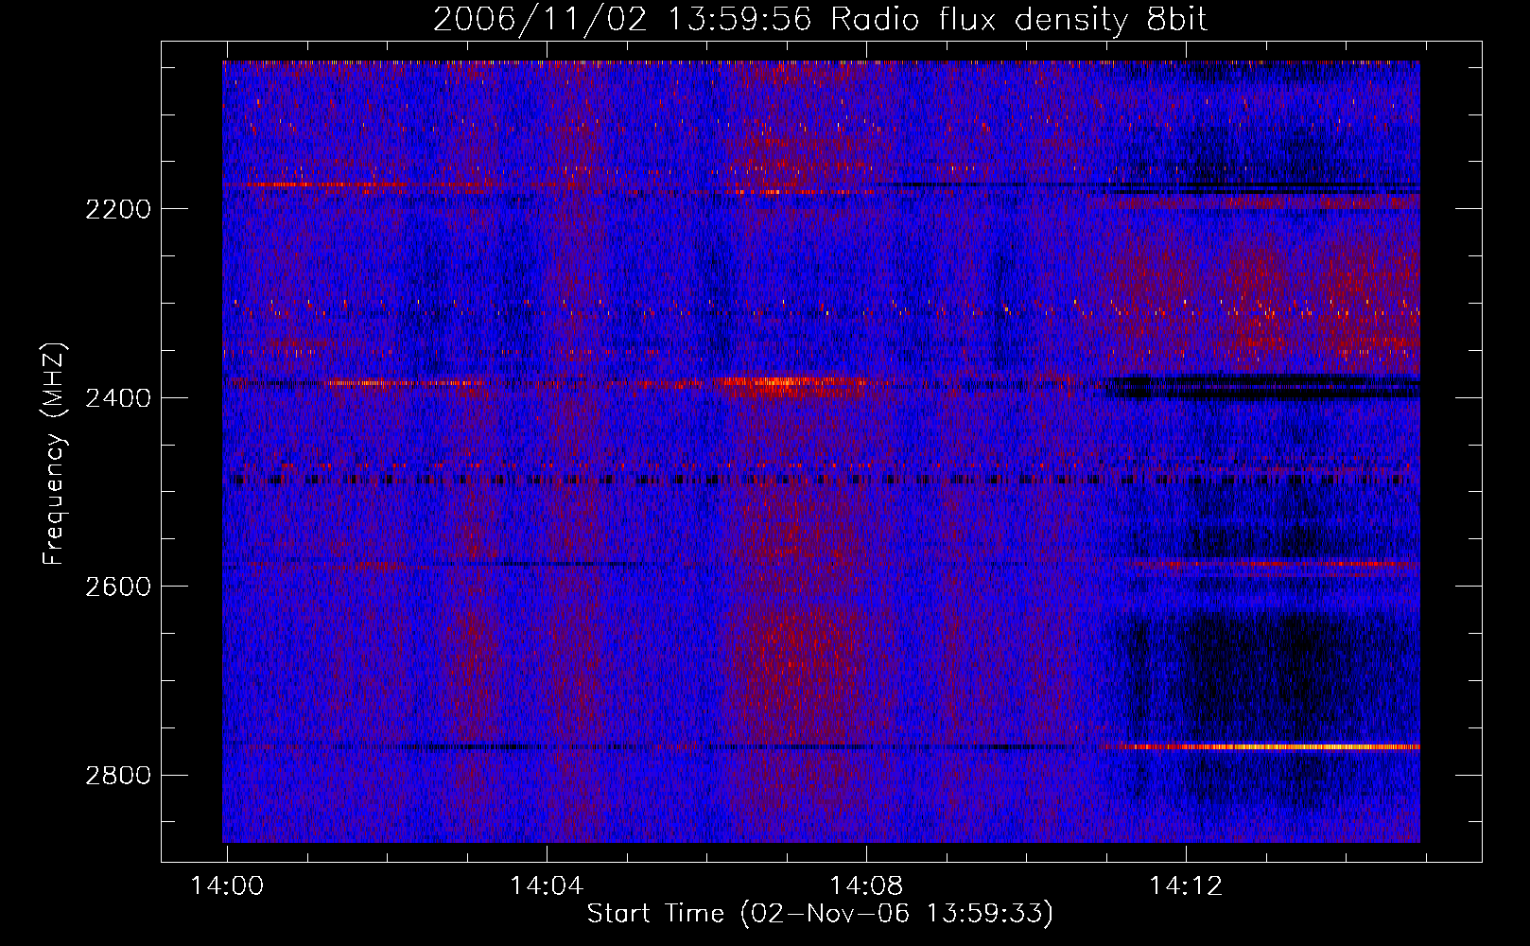
Task: Click the 2800 frequency tick label
Action: 118,776
